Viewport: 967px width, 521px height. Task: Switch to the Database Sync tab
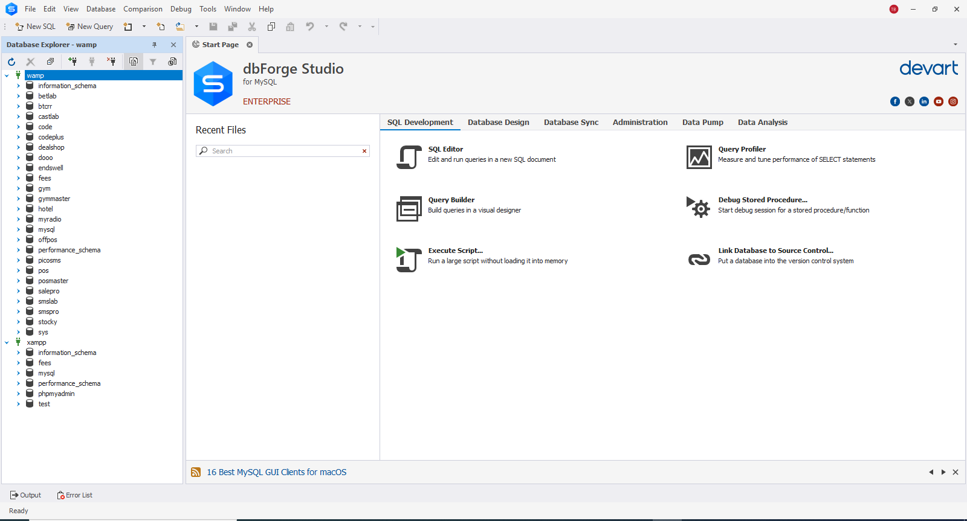pyautogui.click(x=571, y=122)
